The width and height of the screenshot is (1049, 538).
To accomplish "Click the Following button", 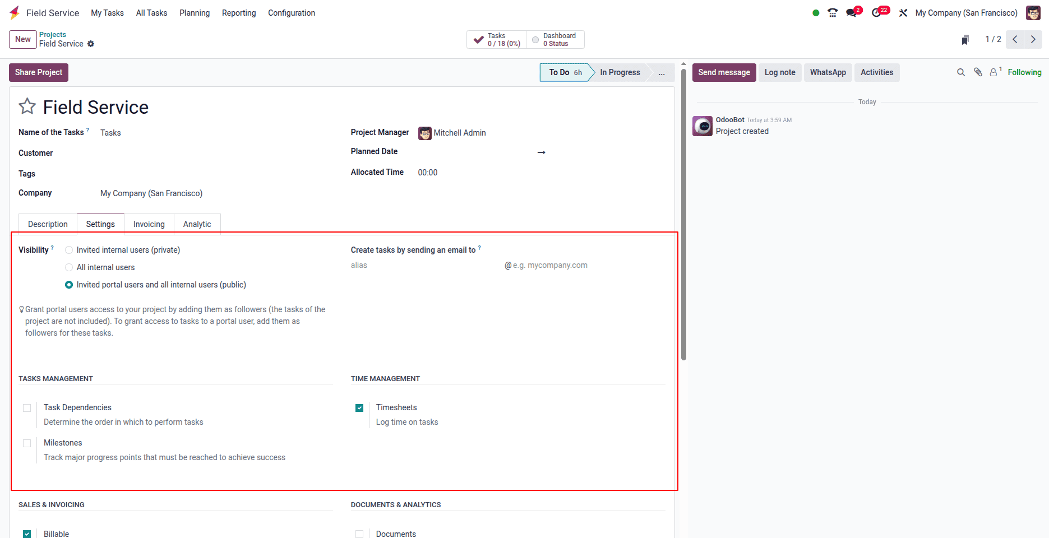I will click(x=1024, y=72).
